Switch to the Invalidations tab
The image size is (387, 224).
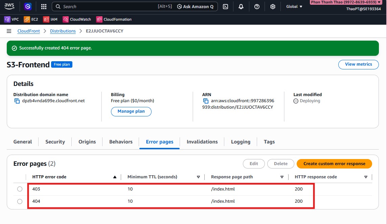[x=202, y=141]
